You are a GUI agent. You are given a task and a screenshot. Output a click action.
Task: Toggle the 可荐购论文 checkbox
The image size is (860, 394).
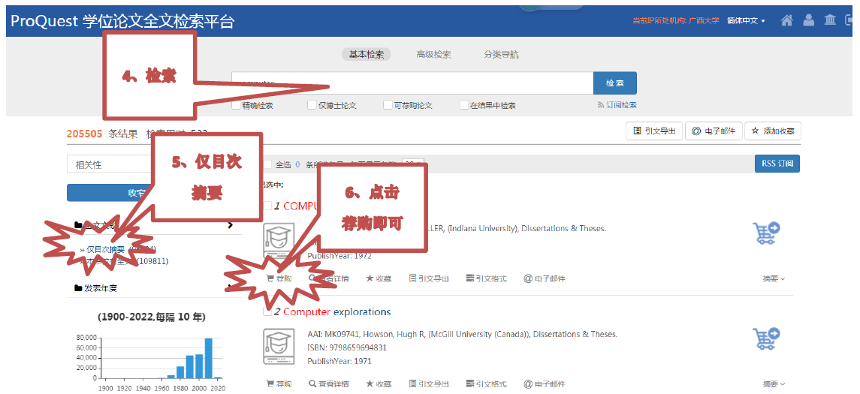point(388,104)
